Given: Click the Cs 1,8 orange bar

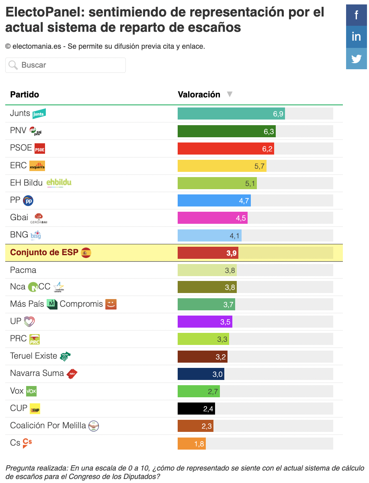Looking at the screenshot, I should point(192,444).
